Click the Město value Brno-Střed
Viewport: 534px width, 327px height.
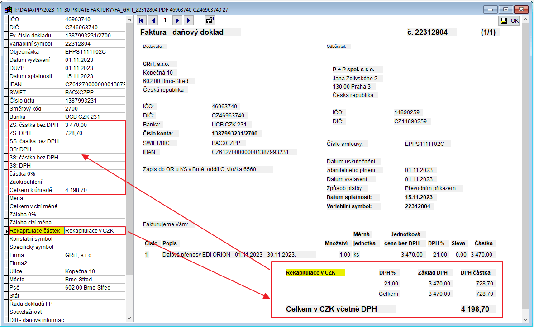[x=95, y=280]
